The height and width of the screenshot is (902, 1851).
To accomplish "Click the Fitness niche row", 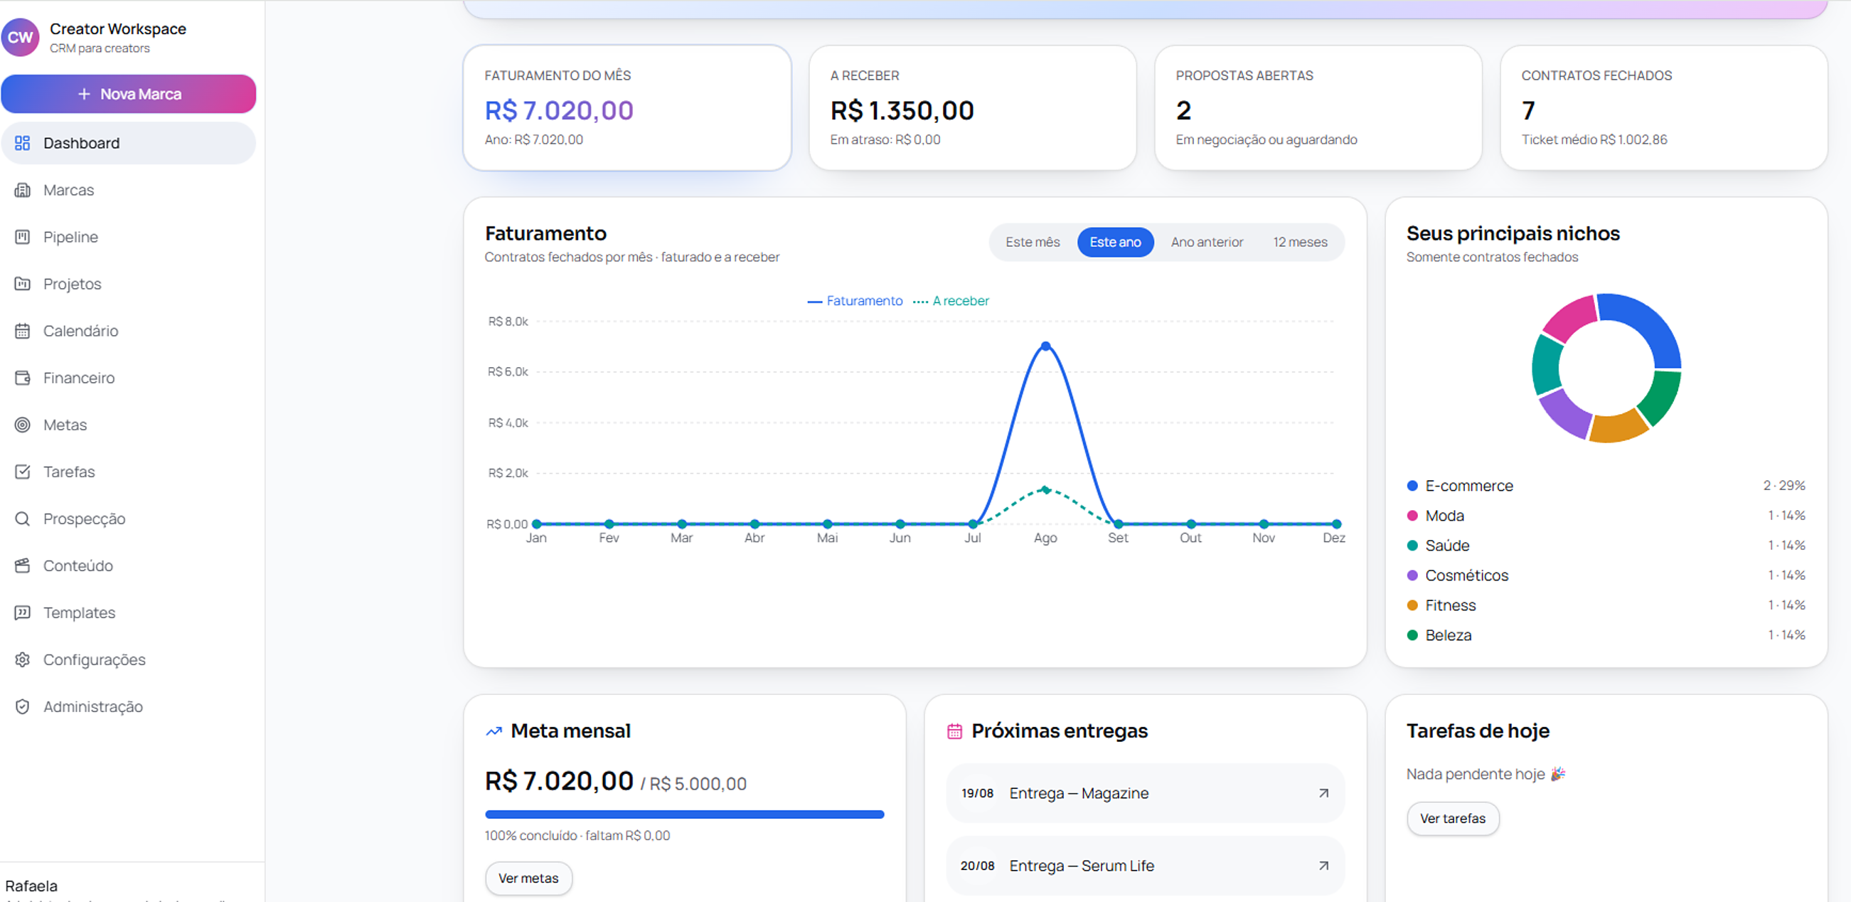I will (1606, 605).
